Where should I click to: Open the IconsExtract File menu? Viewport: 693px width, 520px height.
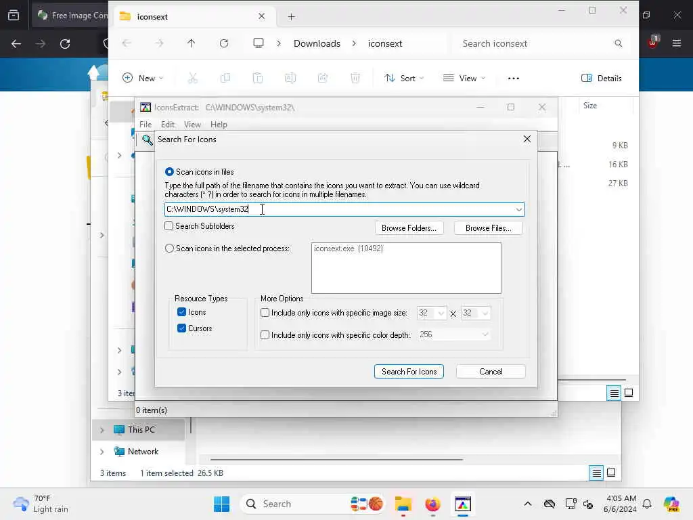[146, 125]
